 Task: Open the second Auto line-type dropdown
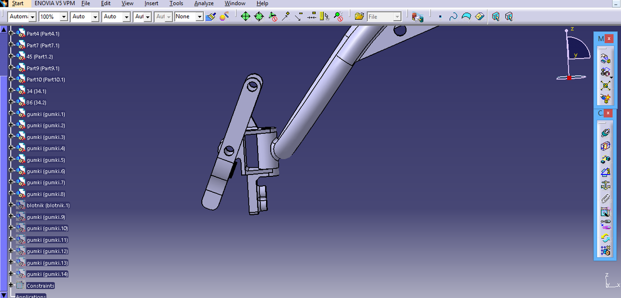(127, 16)
